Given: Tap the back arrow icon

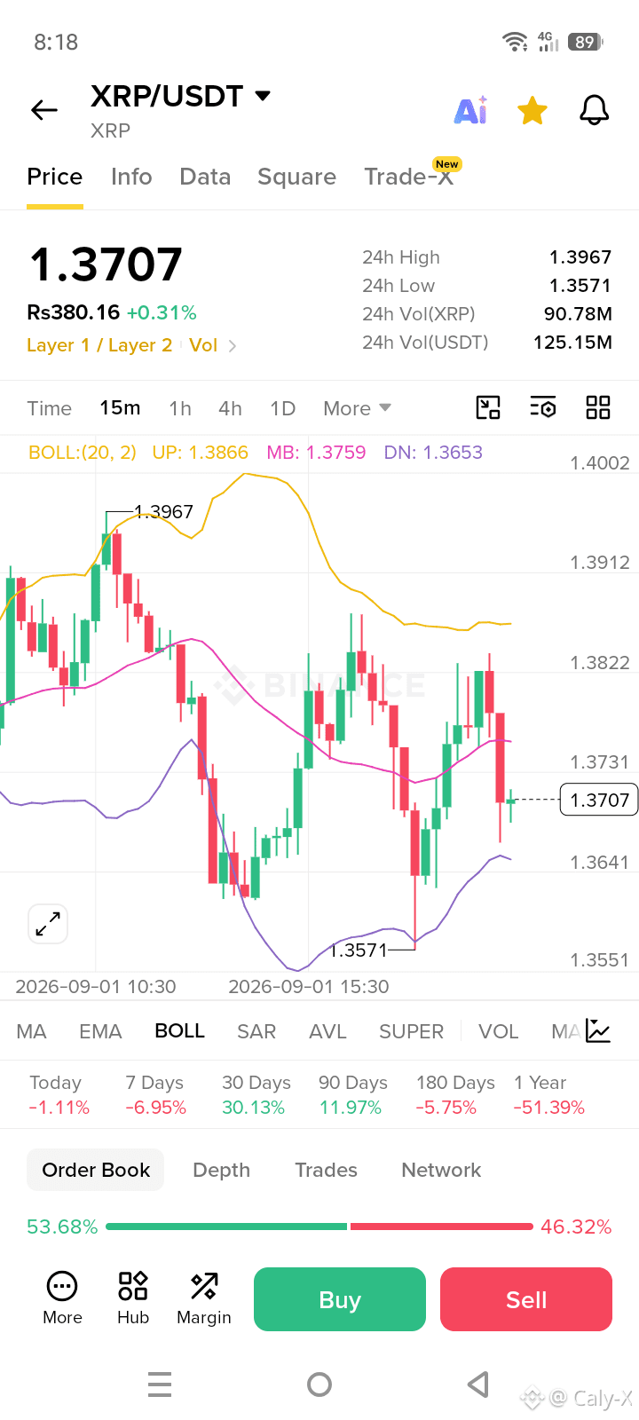Looking at the screenshot, I should pyautogui.click(x=43, y=110).
